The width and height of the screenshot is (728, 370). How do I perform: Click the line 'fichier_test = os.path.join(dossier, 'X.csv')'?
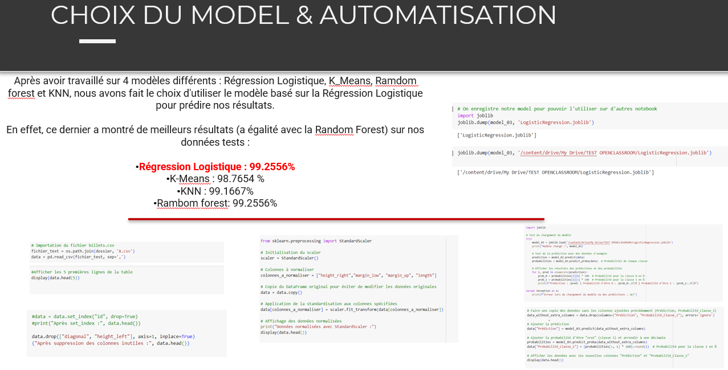pyautogui.click(x=83, y=251)
